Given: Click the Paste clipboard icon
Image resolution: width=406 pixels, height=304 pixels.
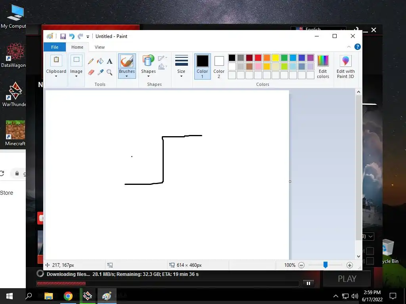Looking at the screenshot, I should coord(56,60).
